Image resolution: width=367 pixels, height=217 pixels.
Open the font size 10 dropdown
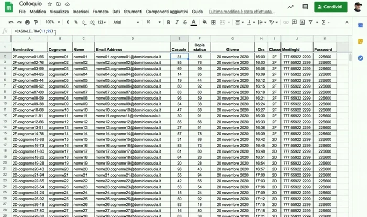coord(154,22)
